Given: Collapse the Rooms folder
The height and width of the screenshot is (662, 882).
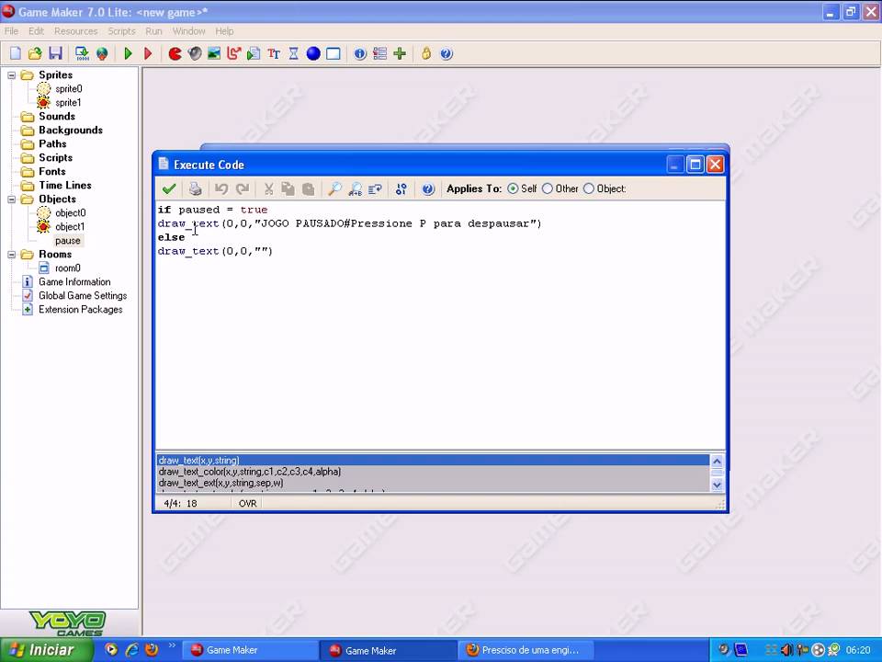Looking at the screenshot, I should pyautogui.click(x=11, y=255).
